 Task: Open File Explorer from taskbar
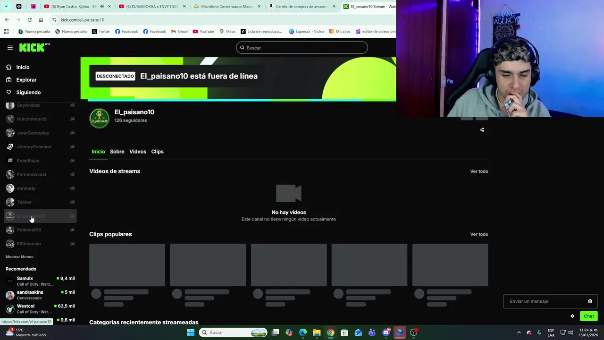(x=317, y=332)
